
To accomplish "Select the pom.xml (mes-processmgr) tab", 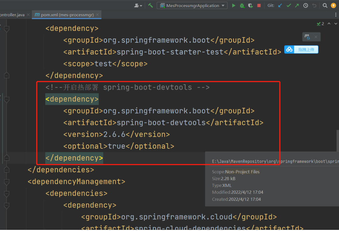I will pos(67,15).
